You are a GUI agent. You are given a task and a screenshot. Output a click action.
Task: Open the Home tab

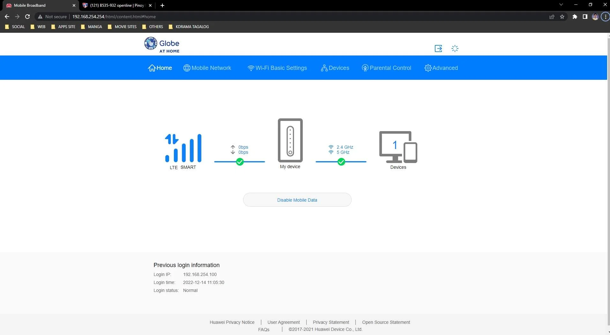[x=160, y=68]
